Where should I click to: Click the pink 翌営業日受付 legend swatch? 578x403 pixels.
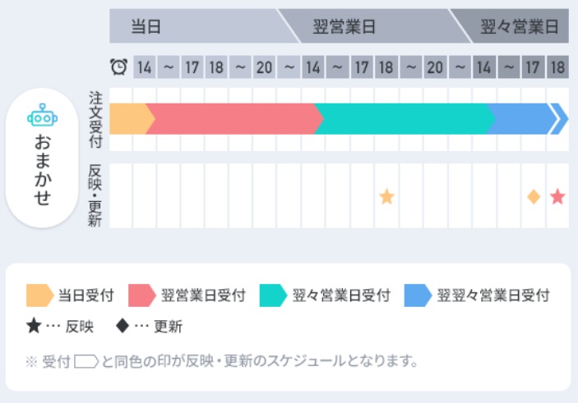(x=142, y=295)
